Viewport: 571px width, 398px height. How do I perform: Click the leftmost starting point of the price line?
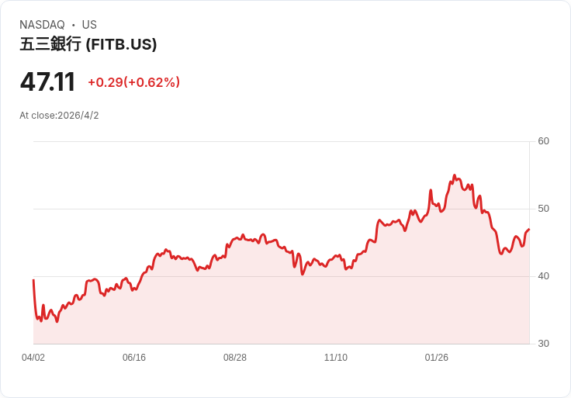(33, 280)
